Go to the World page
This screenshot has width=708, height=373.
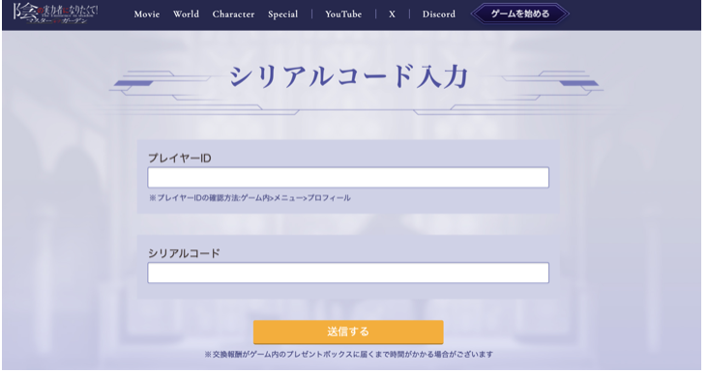tap(186, 14)
